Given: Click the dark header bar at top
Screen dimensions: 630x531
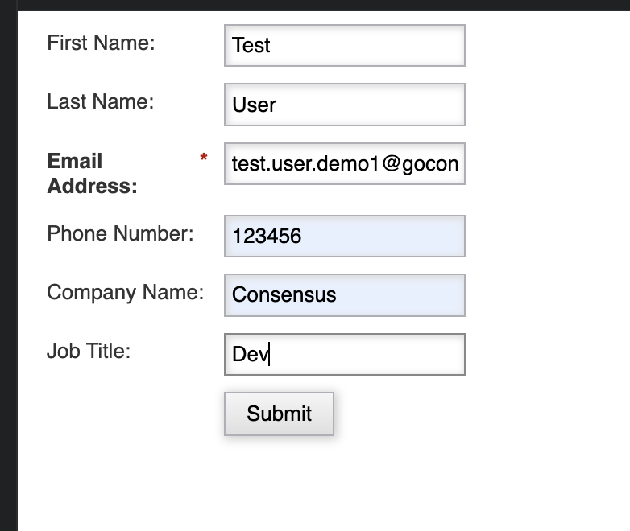Looking at the screenshot, I should click(315, 5).
